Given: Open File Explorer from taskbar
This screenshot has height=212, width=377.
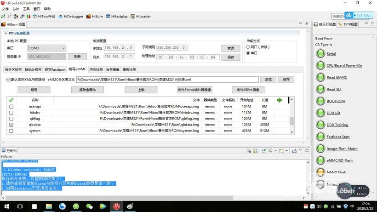Looking at the screenshot, I should 49,206.
